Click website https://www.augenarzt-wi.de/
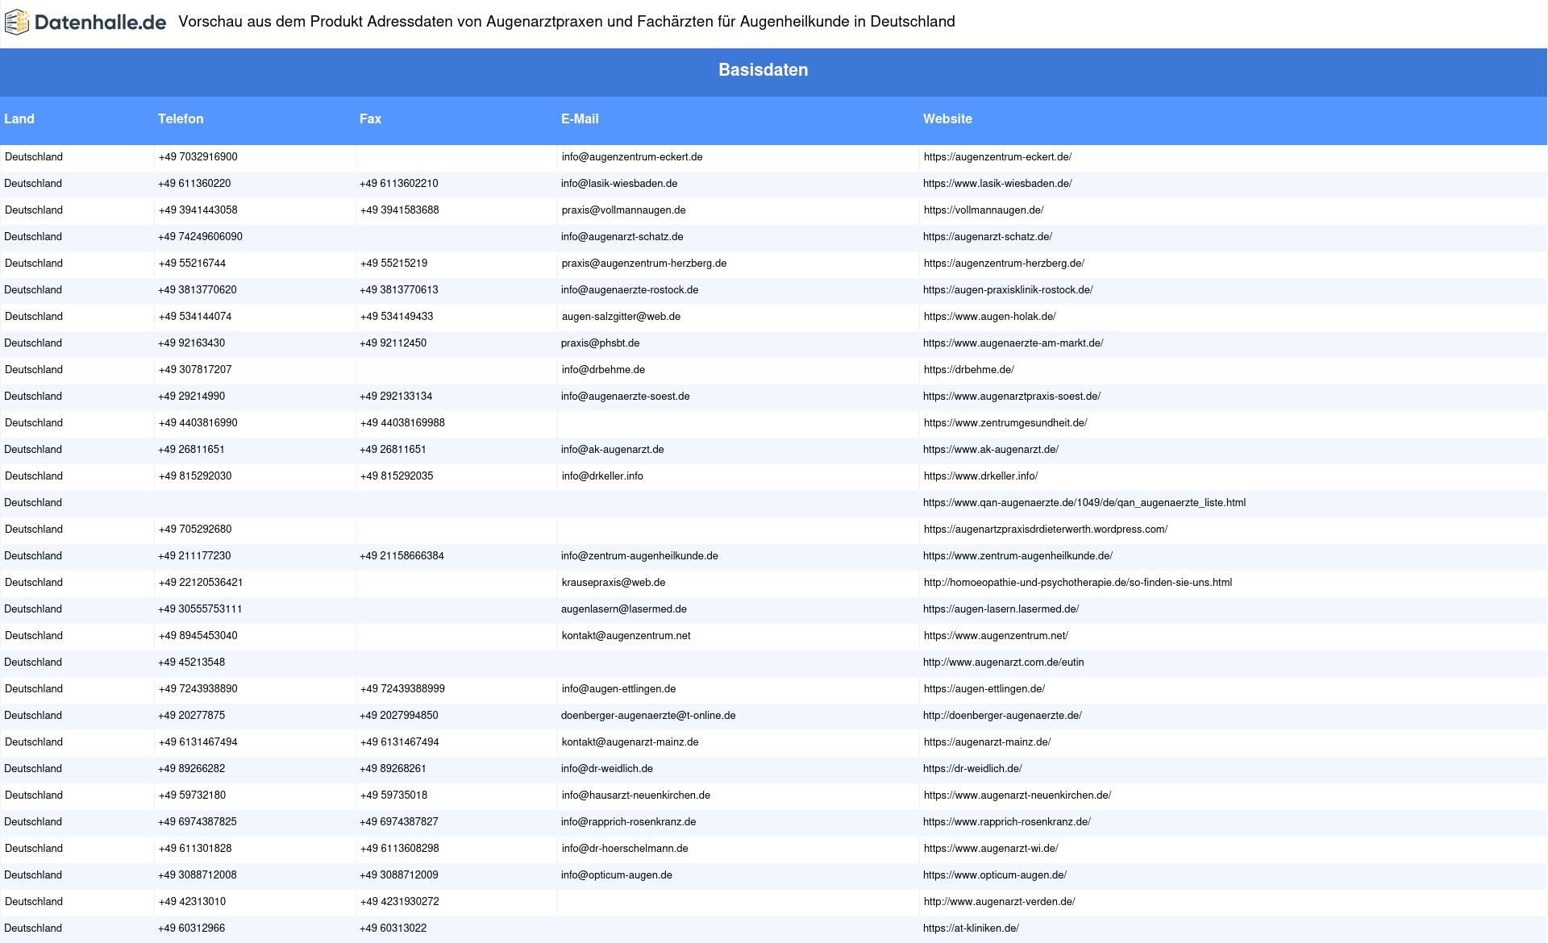 coord(991,849)
